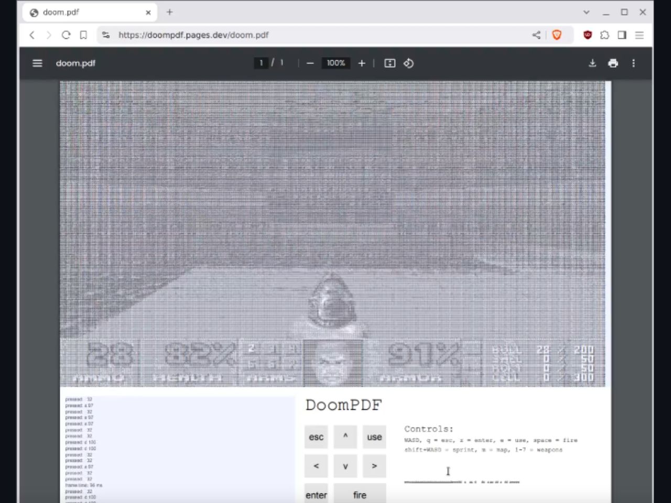Viewport: 671px width, 503px height.
Task: Switch to the doom.pdf browser tab
Action: 84,12
